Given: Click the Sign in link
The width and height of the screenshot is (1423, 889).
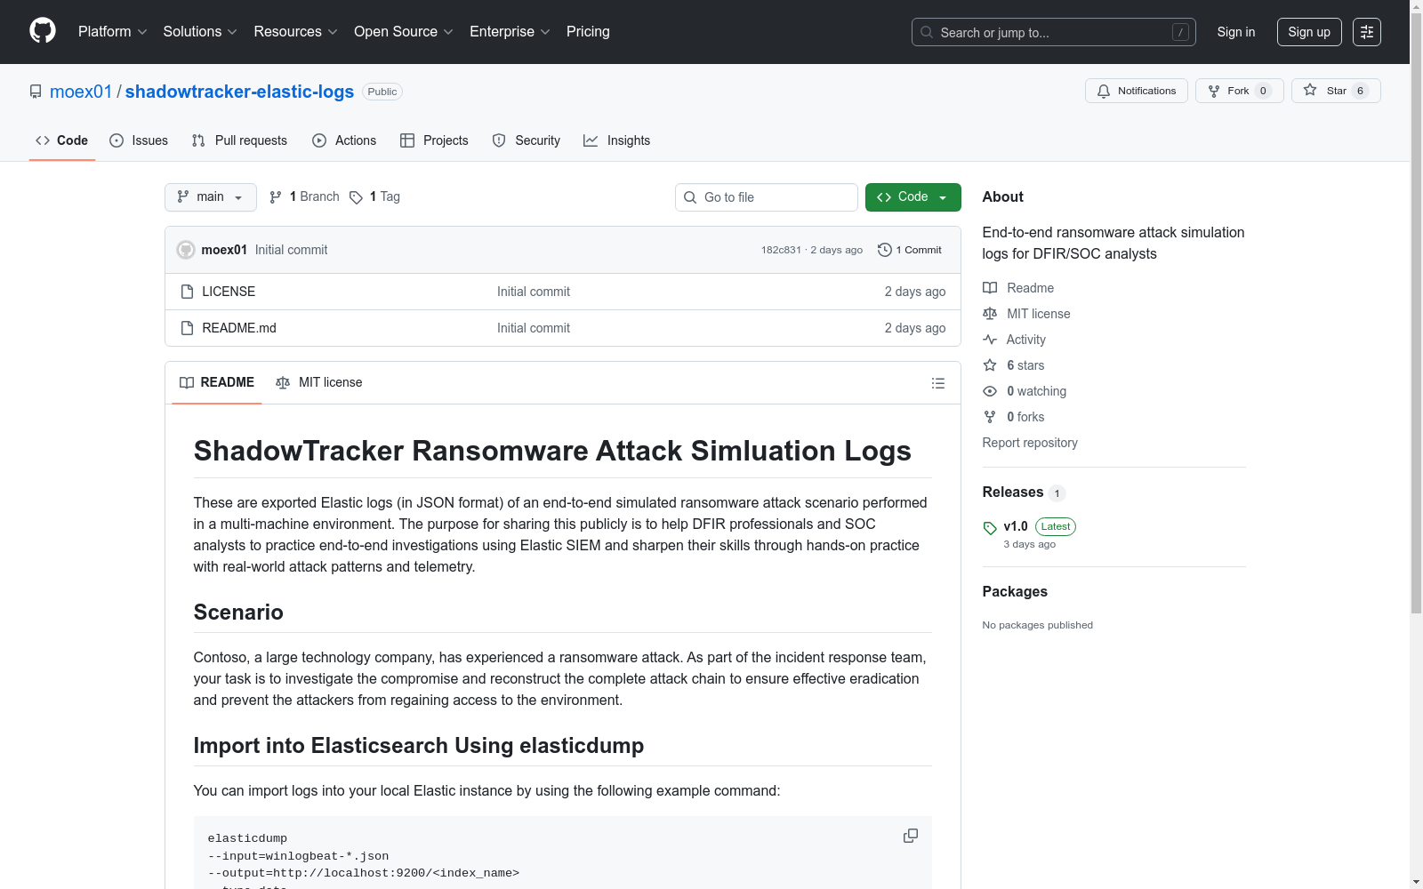Looking at the screenshot, I should [1236, 32].
